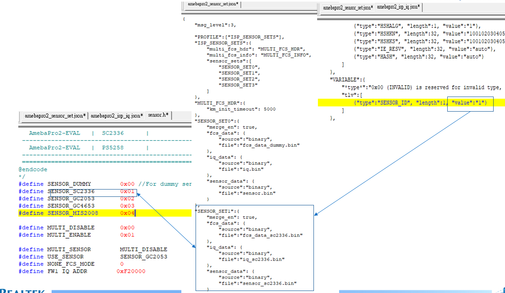The image size is (505, 293).
Task: Open amebapro2_isp_iq.json* tab beside sensor.h tab
Action: 117,116
